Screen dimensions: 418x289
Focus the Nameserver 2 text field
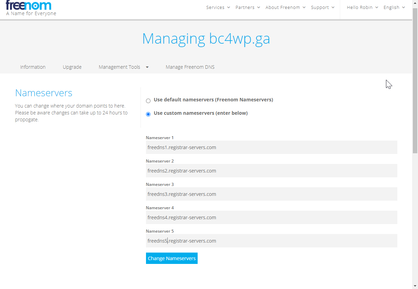[x=271, y=171]
